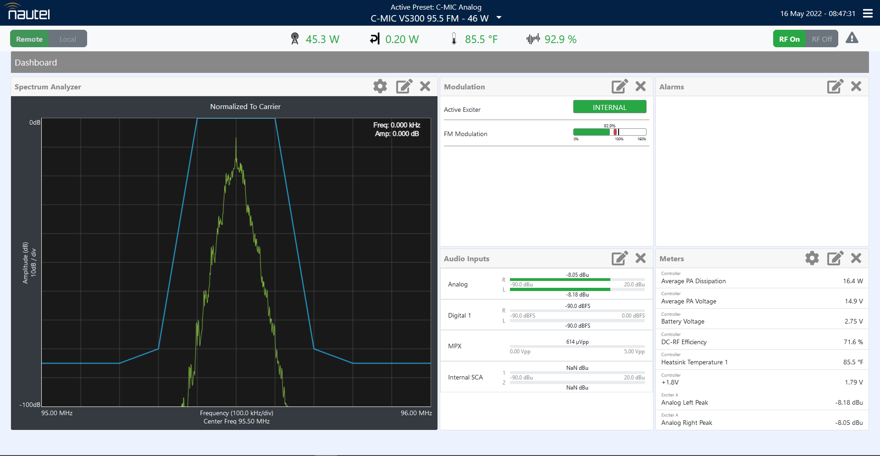The image size is (880, 456).
Task: Select DC-RF Efficiency meter row
Action: [x=762, y=339]
